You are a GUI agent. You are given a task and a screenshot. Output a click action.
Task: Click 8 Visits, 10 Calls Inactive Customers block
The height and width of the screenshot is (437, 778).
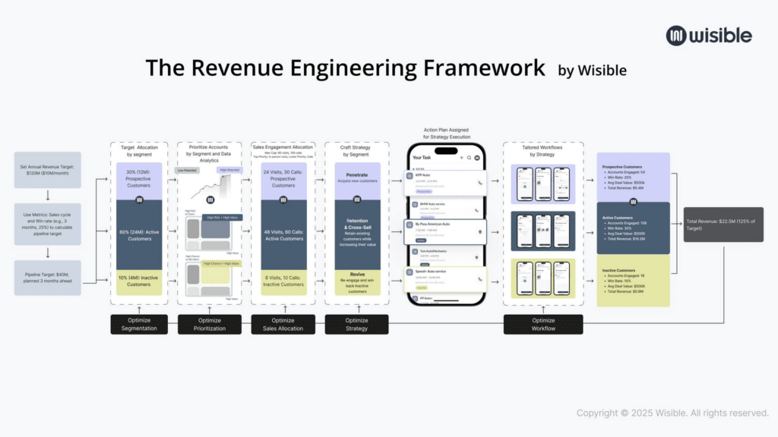(x=284, y=282)
